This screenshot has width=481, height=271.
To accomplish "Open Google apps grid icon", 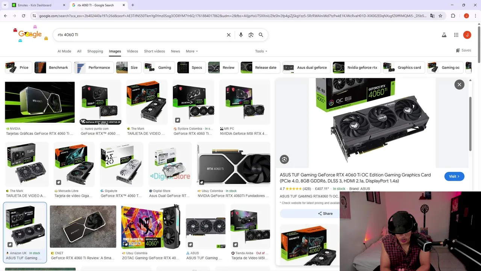I will click(x=456, y=35).
